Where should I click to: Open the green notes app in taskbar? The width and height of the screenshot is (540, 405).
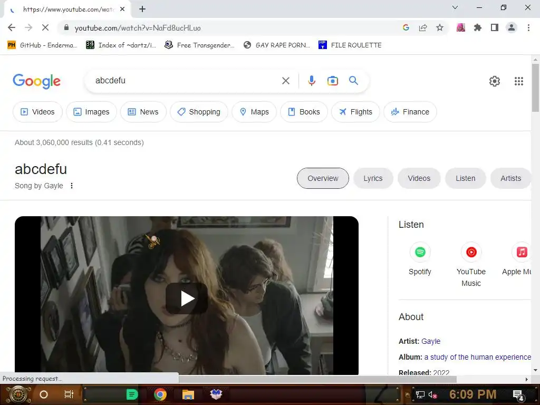(x=132, y=394)
